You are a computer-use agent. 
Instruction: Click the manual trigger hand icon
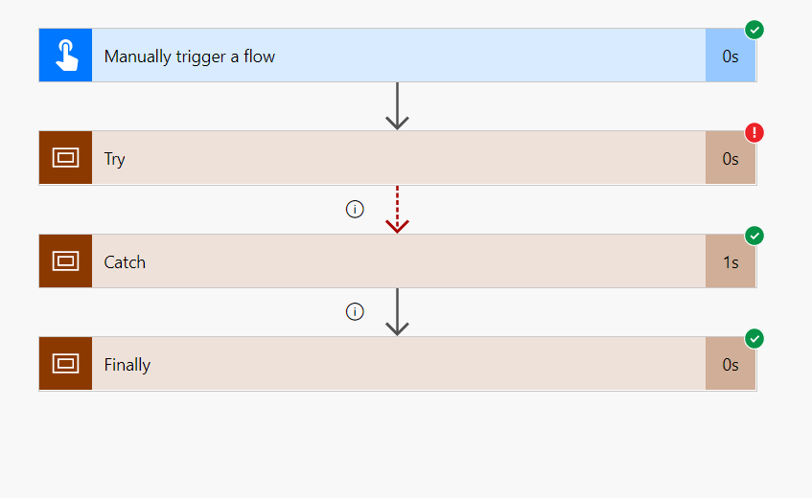click(x=65, y=56)
